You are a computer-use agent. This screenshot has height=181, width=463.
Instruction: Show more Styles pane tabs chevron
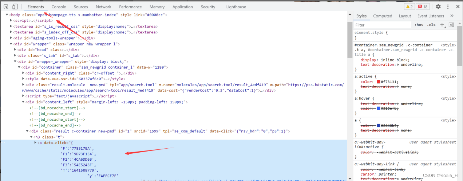[x=452, y=16]
